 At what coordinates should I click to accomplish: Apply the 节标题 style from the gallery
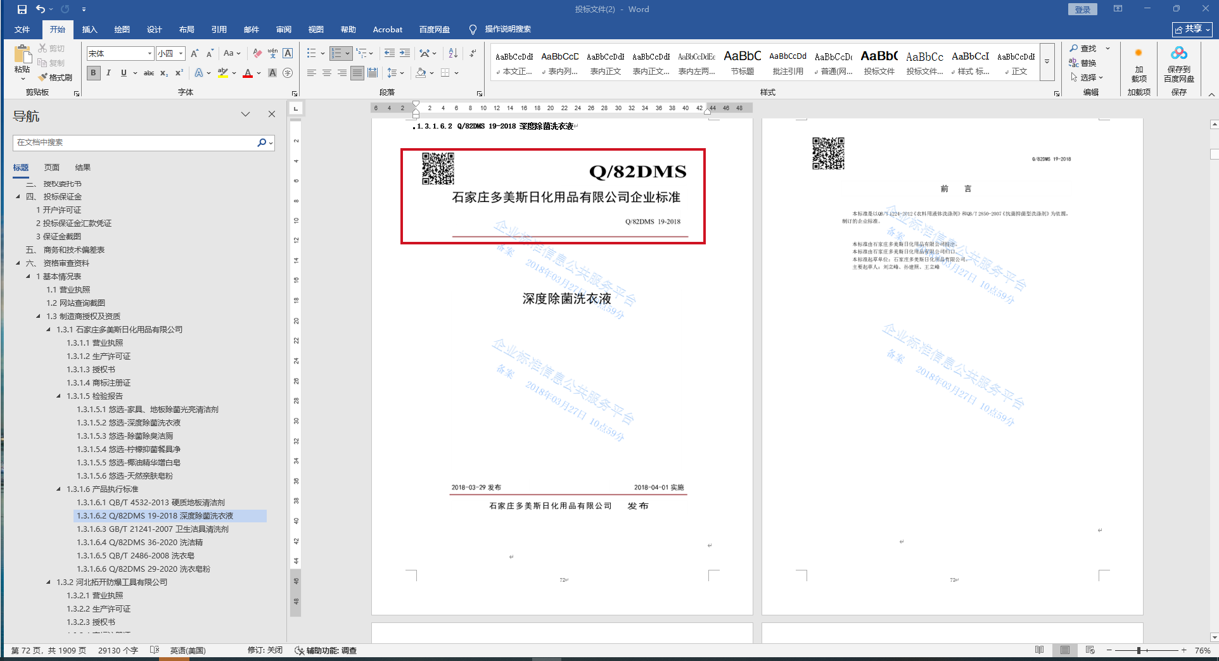[743, 62]
